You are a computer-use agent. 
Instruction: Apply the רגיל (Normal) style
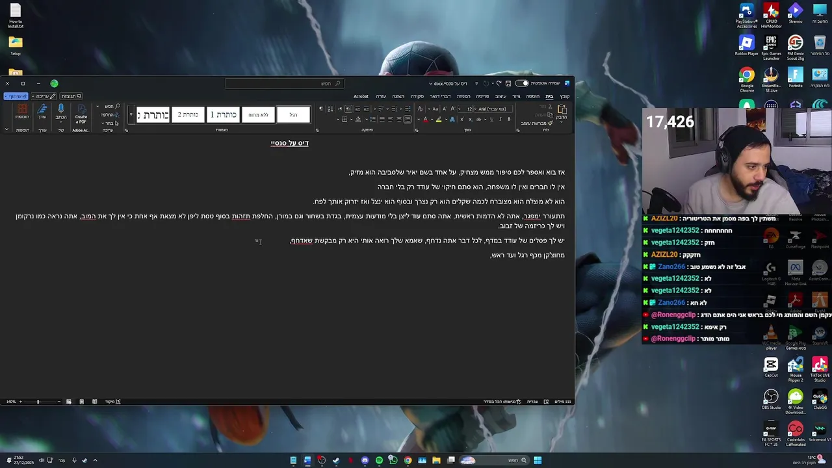(294, 115)
